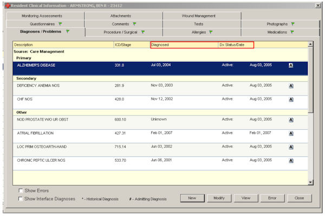Click status date Feb 01, 2007
The image size is (325, 216).
260,133
